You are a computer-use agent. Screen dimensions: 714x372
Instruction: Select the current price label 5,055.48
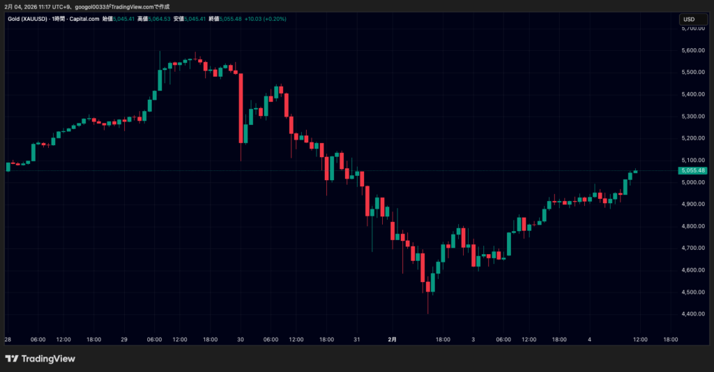[692, 170]
